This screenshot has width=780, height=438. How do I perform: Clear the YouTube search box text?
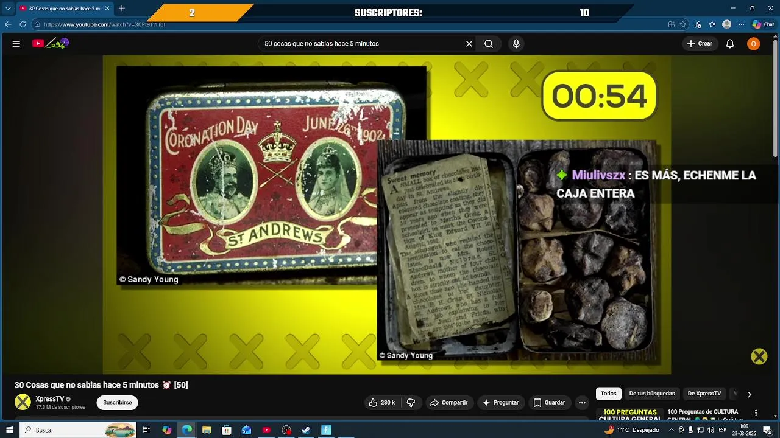coord(469,44)
